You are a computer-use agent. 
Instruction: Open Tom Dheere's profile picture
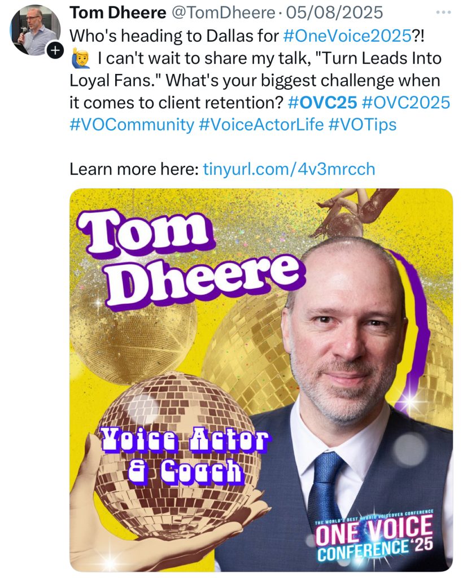click(x=34, y=30)
